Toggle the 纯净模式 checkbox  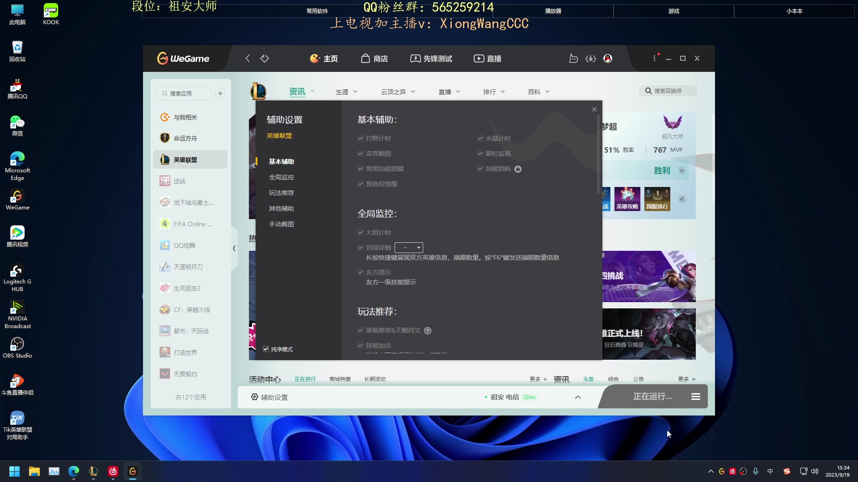coord(265,349)
